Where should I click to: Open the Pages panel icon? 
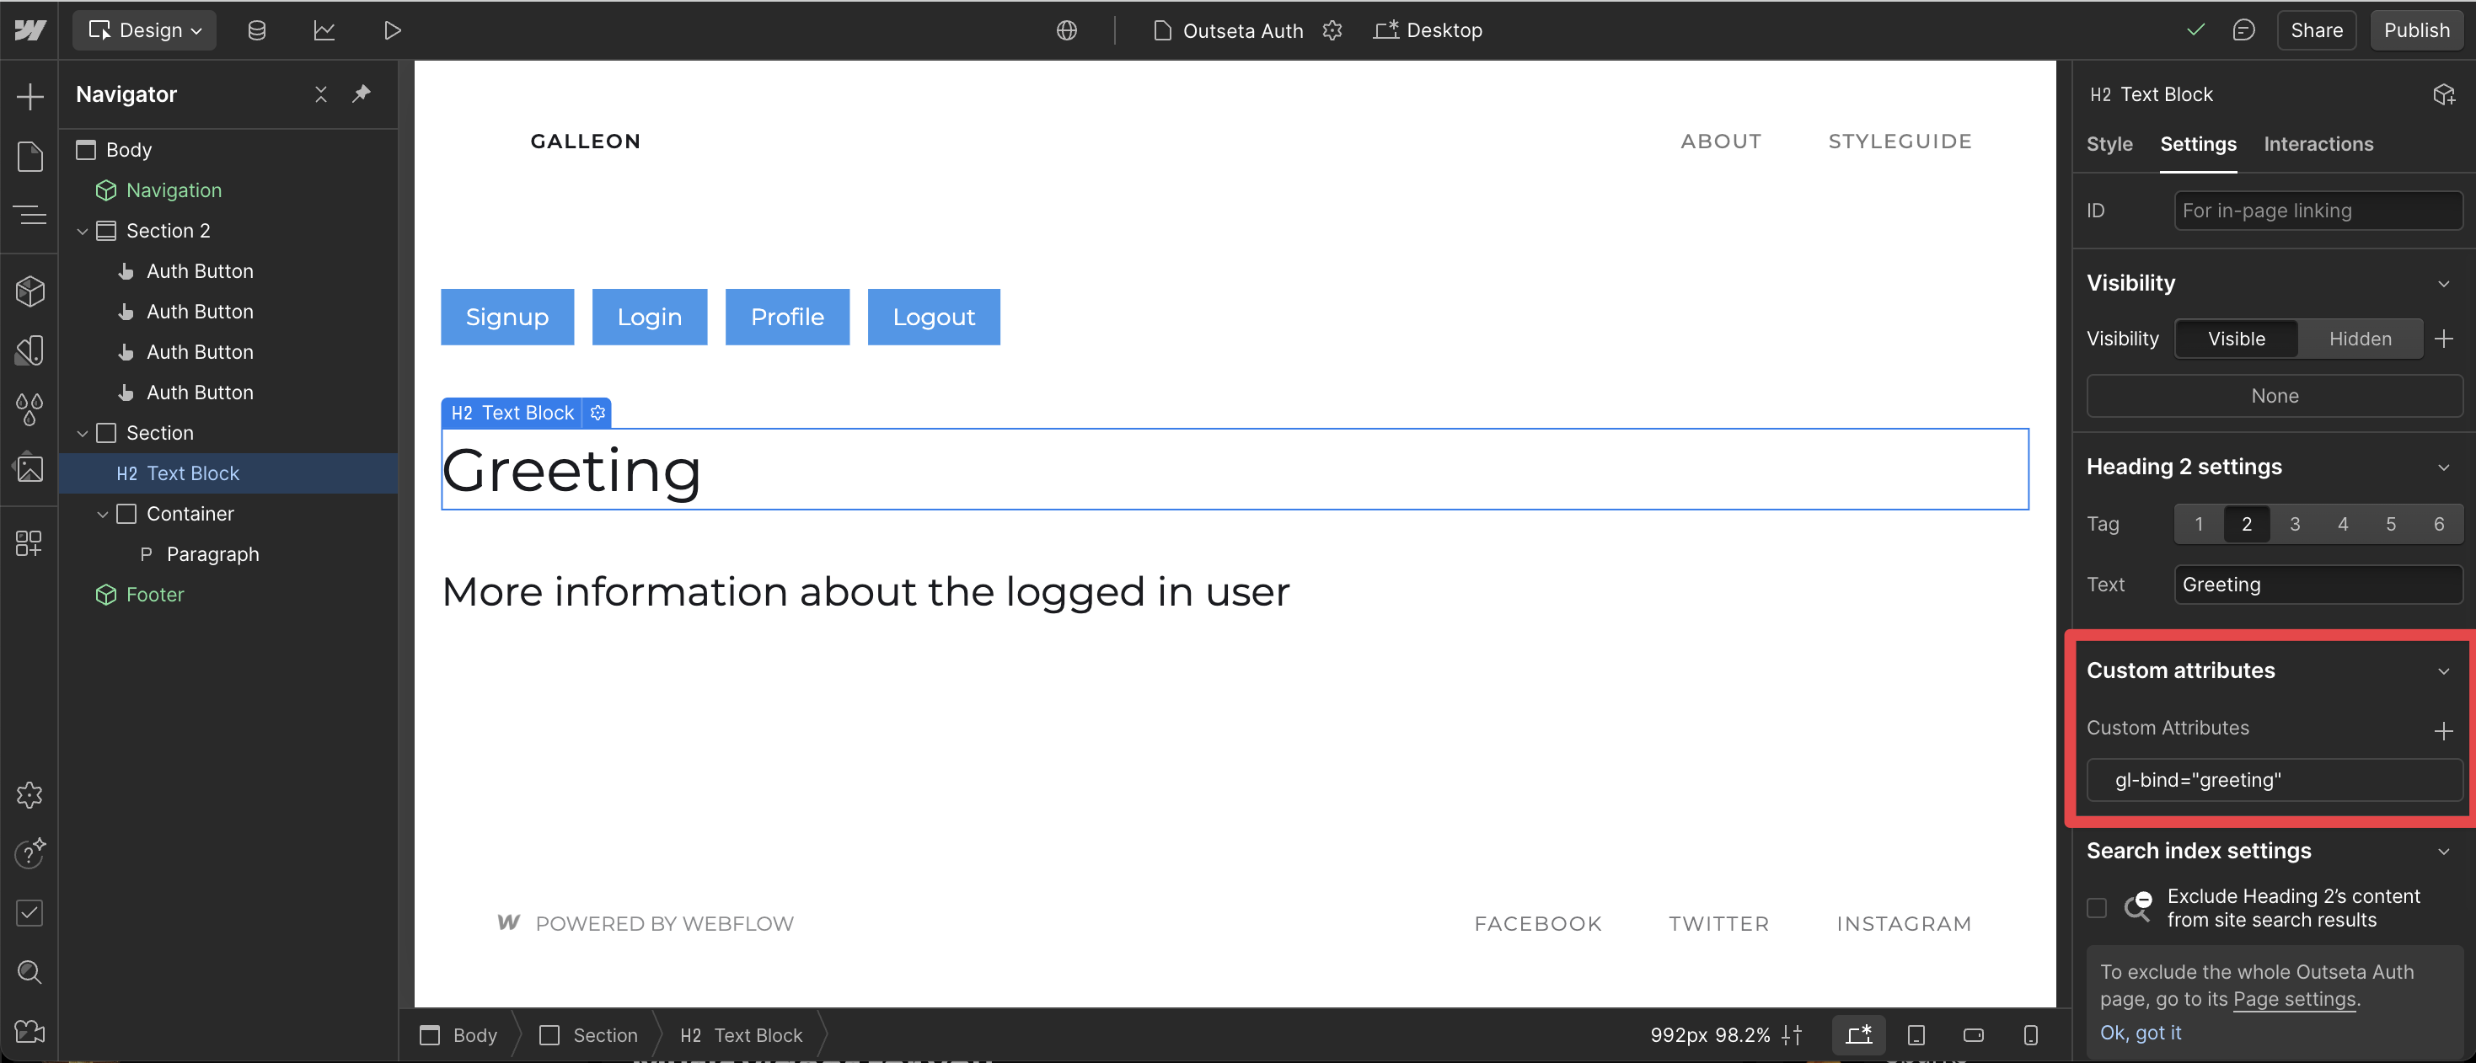(x=29, y=157)
